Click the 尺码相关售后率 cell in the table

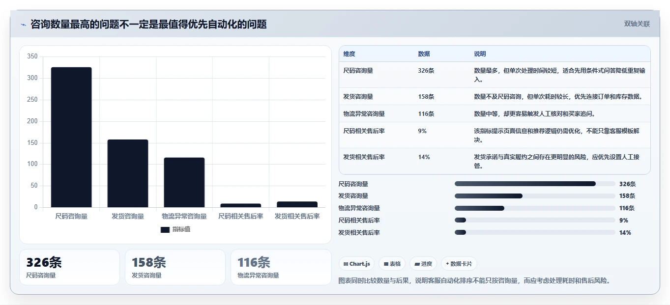click(364, 131)
